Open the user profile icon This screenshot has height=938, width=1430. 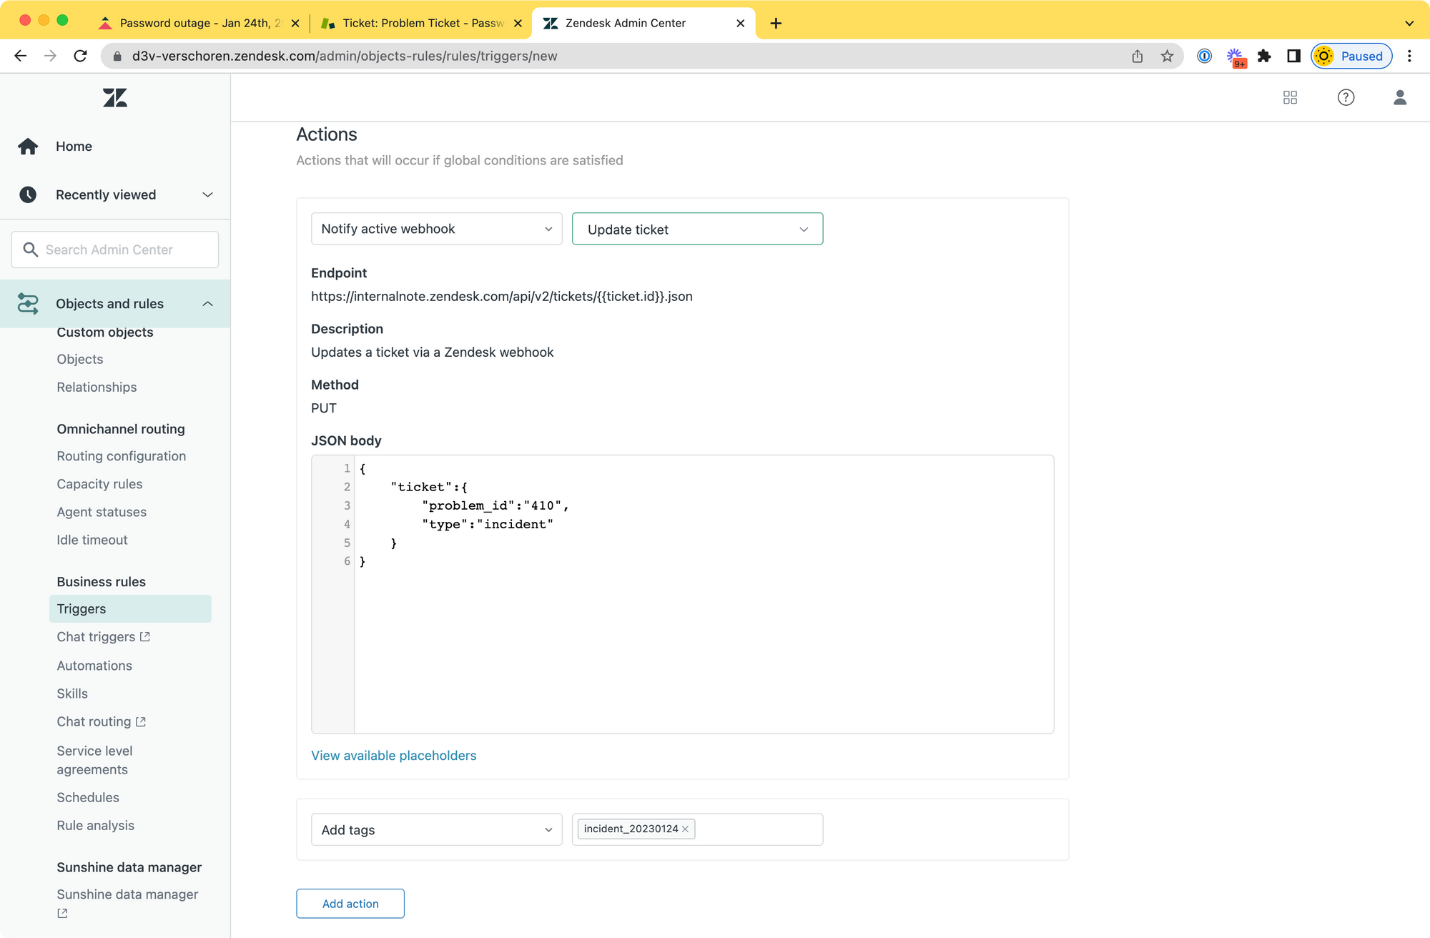point(1399,97)
